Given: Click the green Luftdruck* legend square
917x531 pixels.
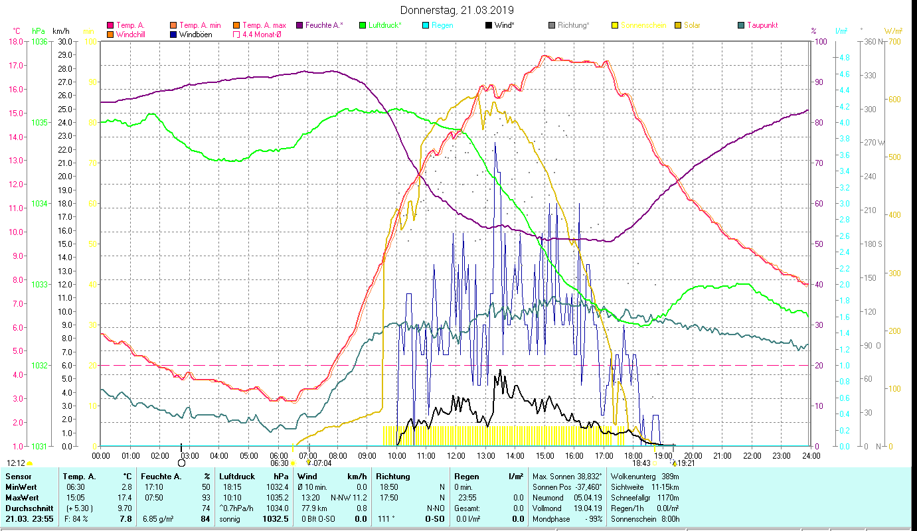Looking at the screenshot, I should click(363, 25).
